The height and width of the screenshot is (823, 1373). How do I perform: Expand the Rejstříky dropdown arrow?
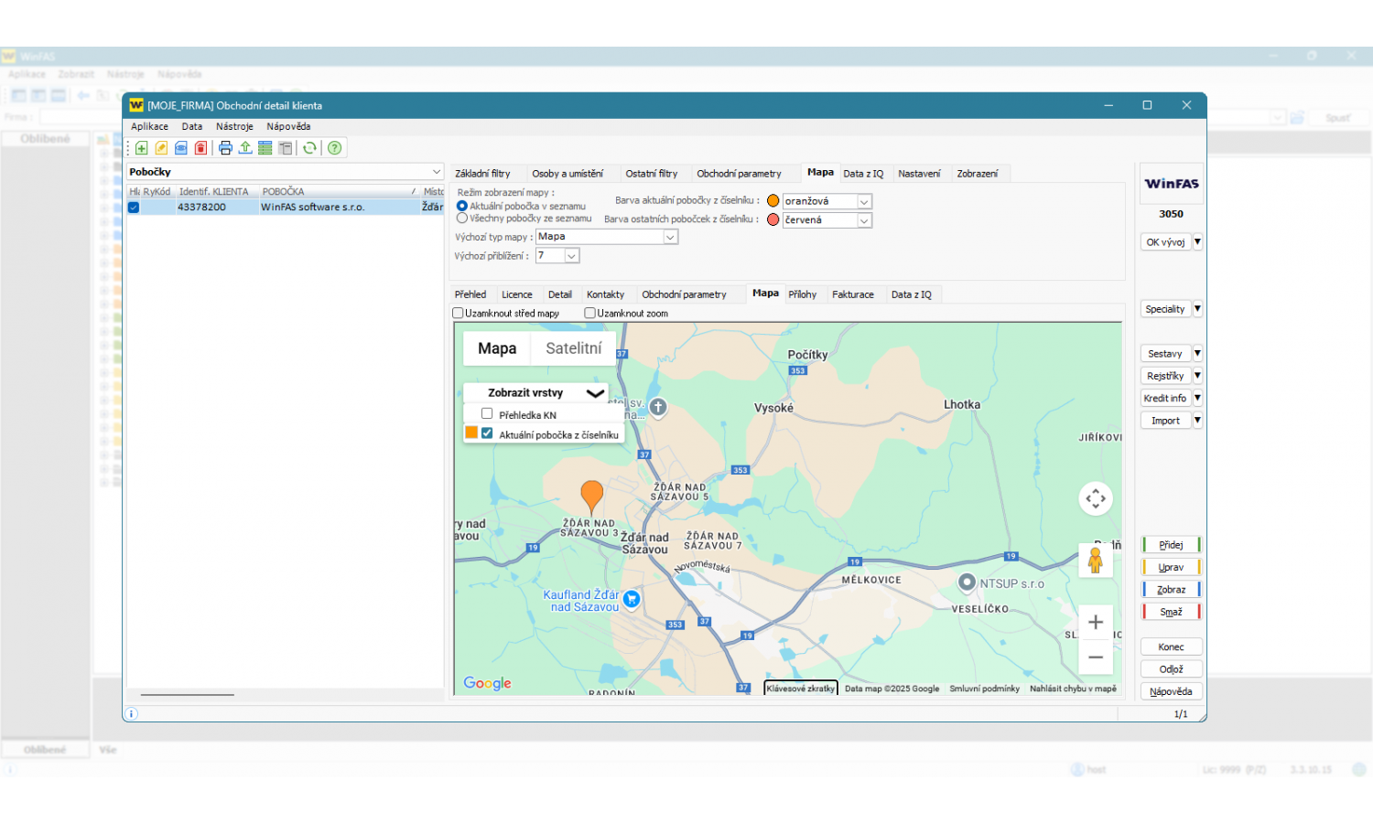click(1197, 376)
